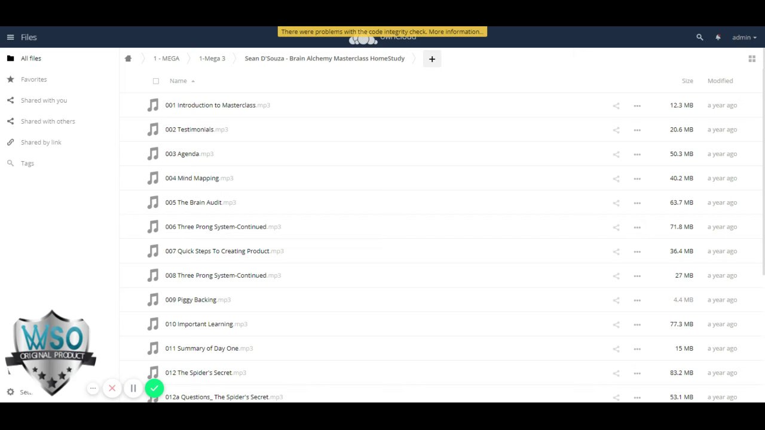Sort by Size column header

(x=687, y=81)
